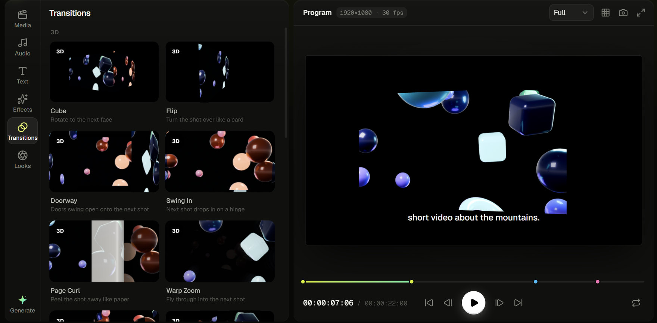
Task: Click the Cube transition title
Action: click(x=59, y=111)
